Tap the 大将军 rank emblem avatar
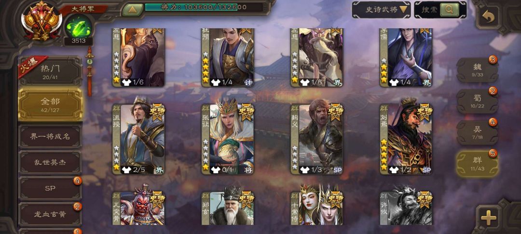This screenshot has height=234, width=521. pyautogui.click(x=41, y=21)
